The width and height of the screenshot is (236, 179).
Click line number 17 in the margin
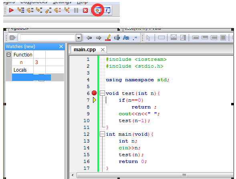[x=87, y=168]
